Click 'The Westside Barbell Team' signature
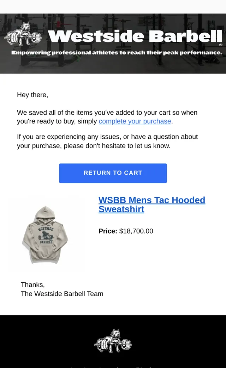Screen dimensions: 226x368 [62, 294]
